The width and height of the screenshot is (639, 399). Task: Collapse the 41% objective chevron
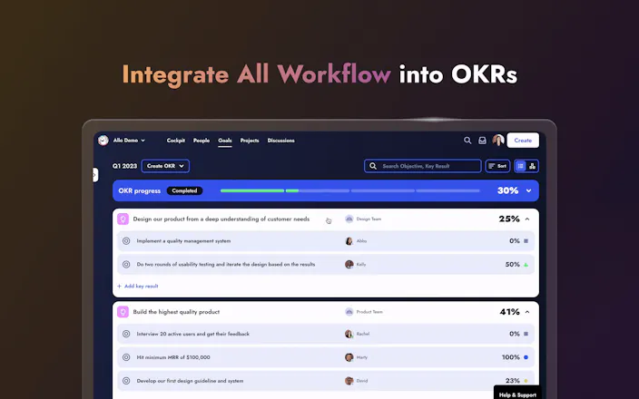527,312
